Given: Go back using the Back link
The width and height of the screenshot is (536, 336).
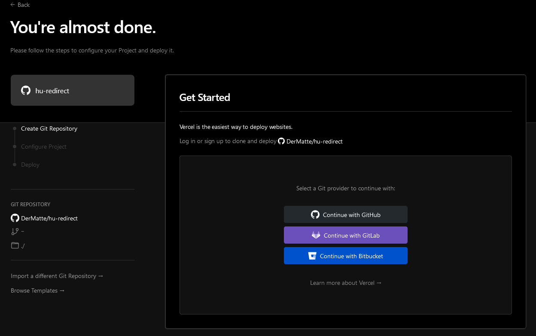Looking at the screenshot, I should click(20, 5).
